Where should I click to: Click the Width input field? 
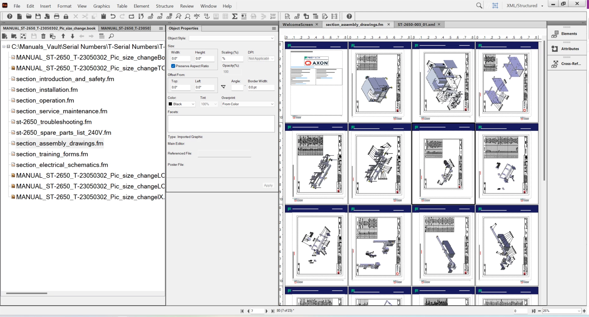[180, 59]
